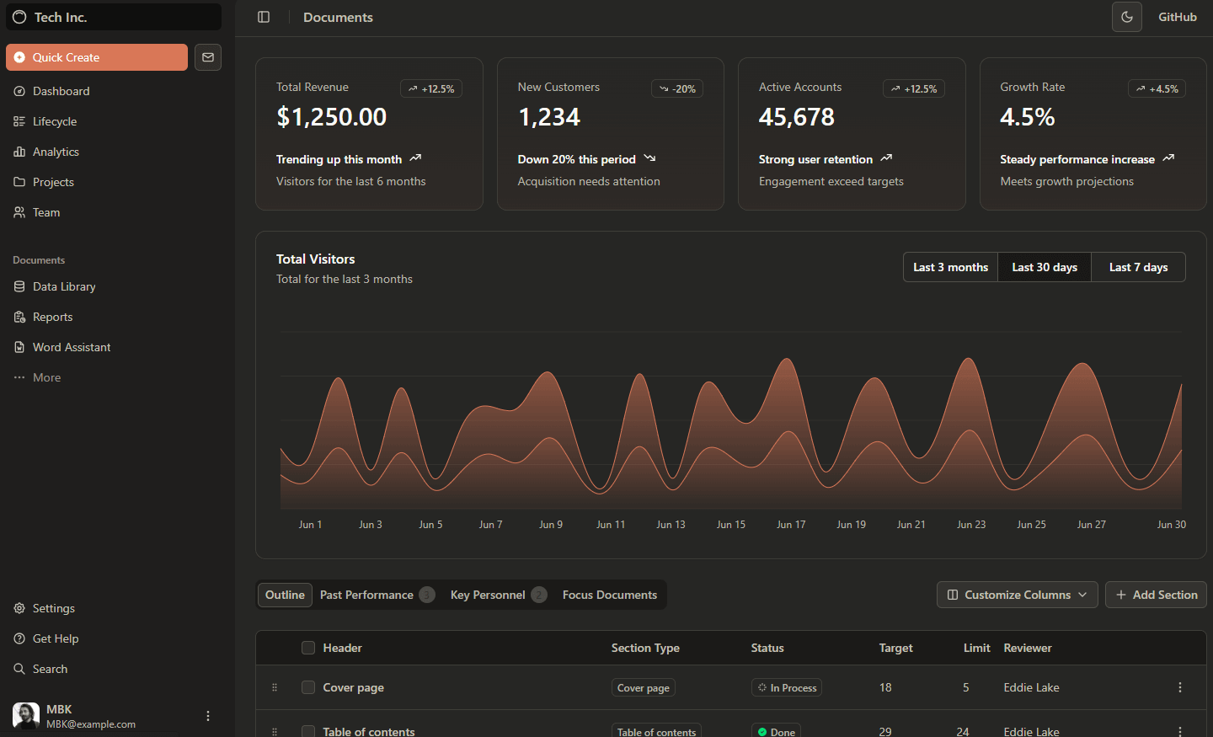1213x737 pixels.
Task: Expand the More item in the sidebar
Action: click(46, 377)
